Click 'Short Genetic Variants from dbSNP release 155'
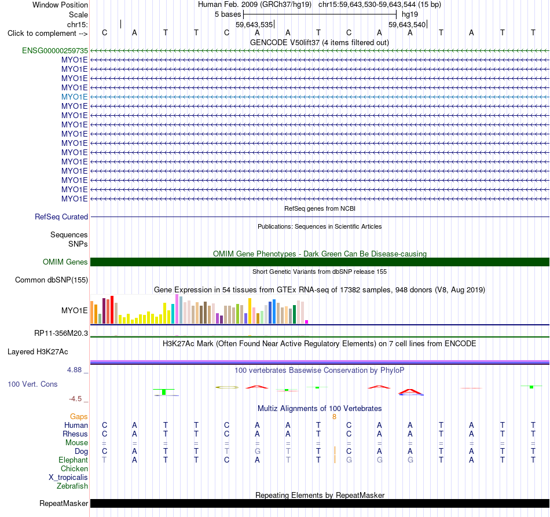The image size is (550, 517). pos(320,272)
